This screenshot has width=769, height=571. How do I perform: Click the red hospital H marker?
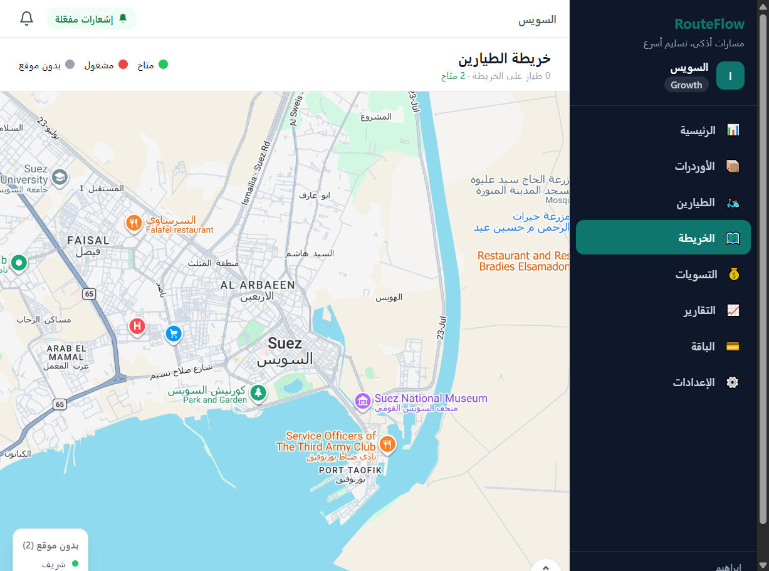pos(137,327)
